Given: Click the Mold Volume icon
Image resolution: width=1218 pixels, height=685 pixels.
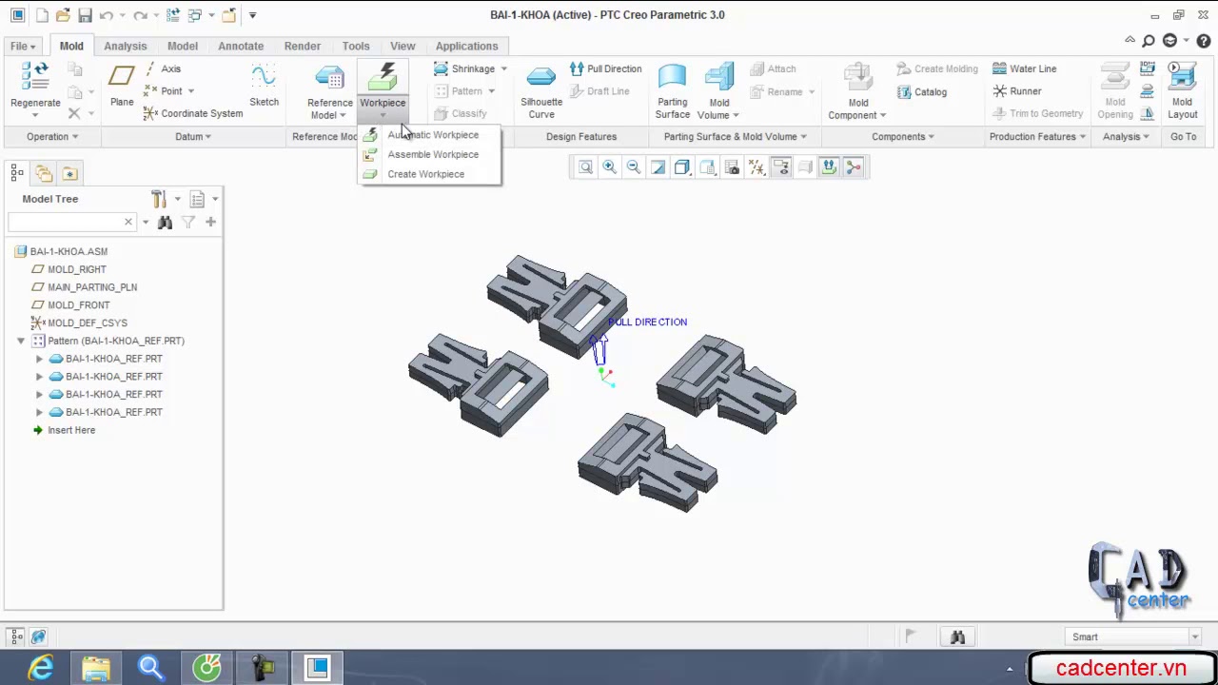Looking at the screenshot, I should pyautogui.click(x=719, y=78).
